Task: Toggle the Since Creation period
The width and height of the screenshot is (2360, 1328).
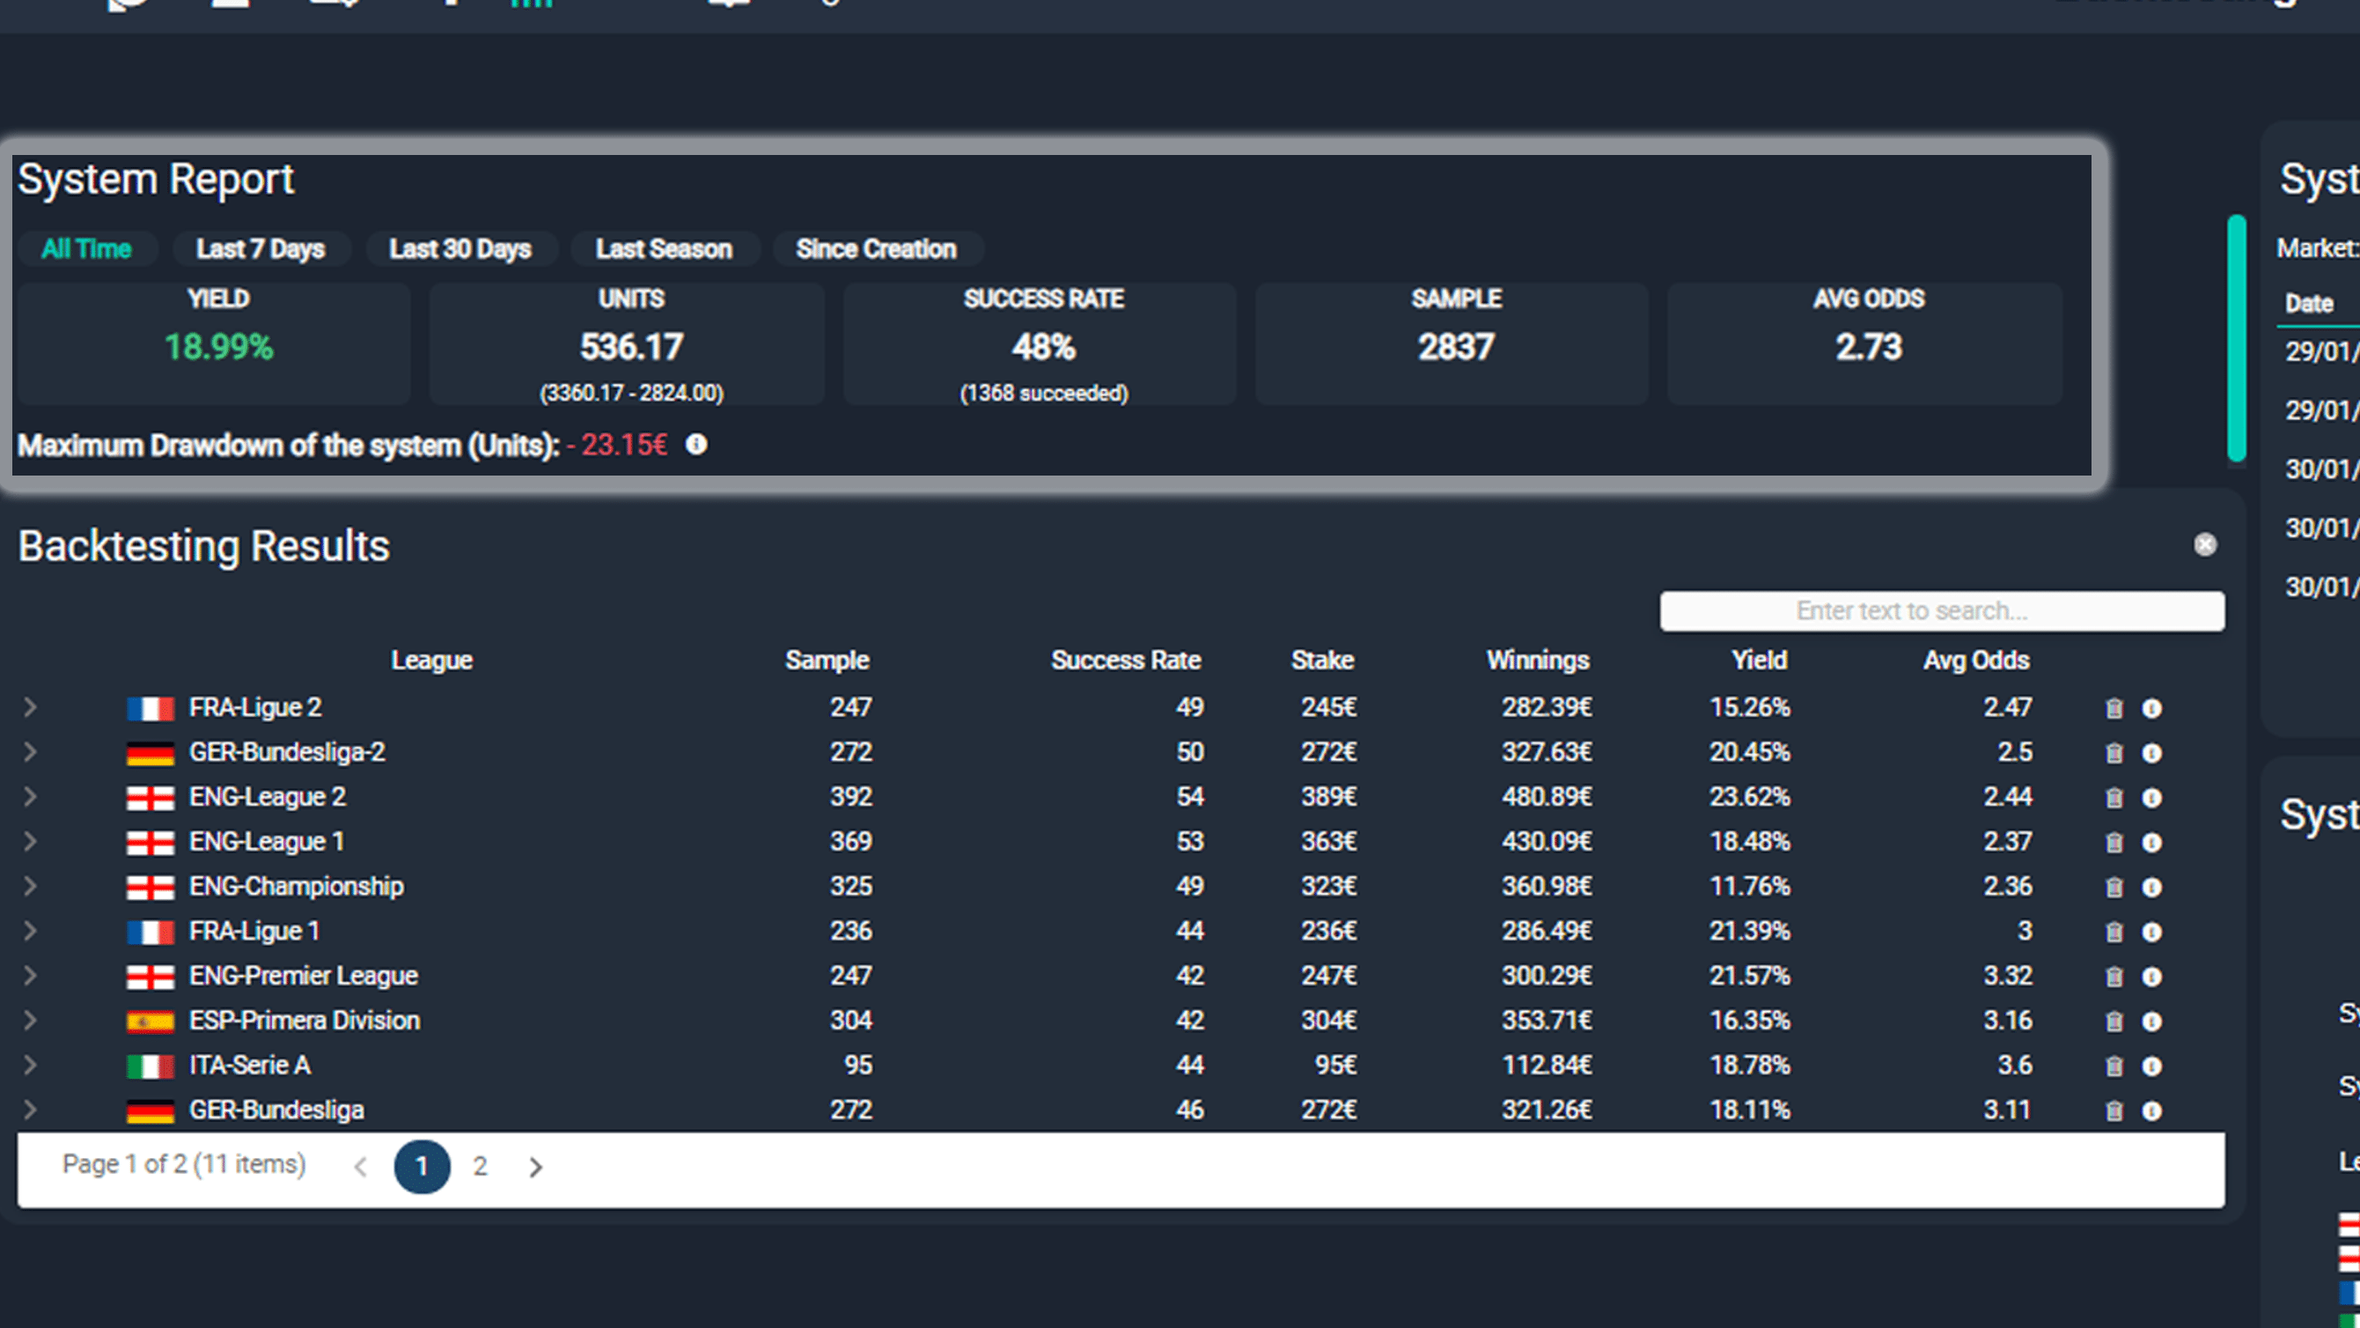Action: [877, 248]
